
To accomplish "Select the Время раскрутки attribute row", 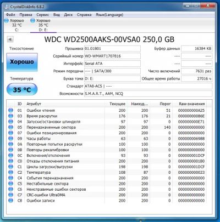I will [109, 116].
